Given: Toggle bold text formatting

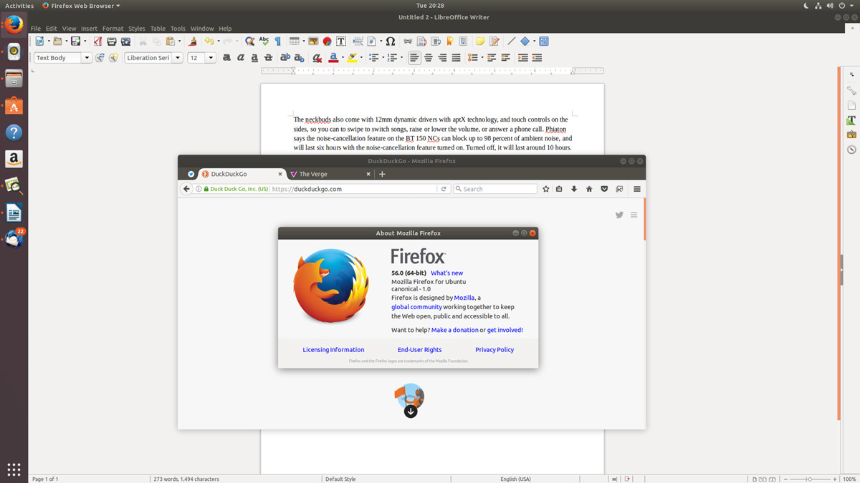Looking at the screenshot, I should [226, 58].
